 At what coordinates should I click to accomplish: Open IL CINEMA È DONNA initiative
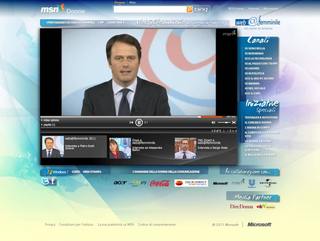258,122
